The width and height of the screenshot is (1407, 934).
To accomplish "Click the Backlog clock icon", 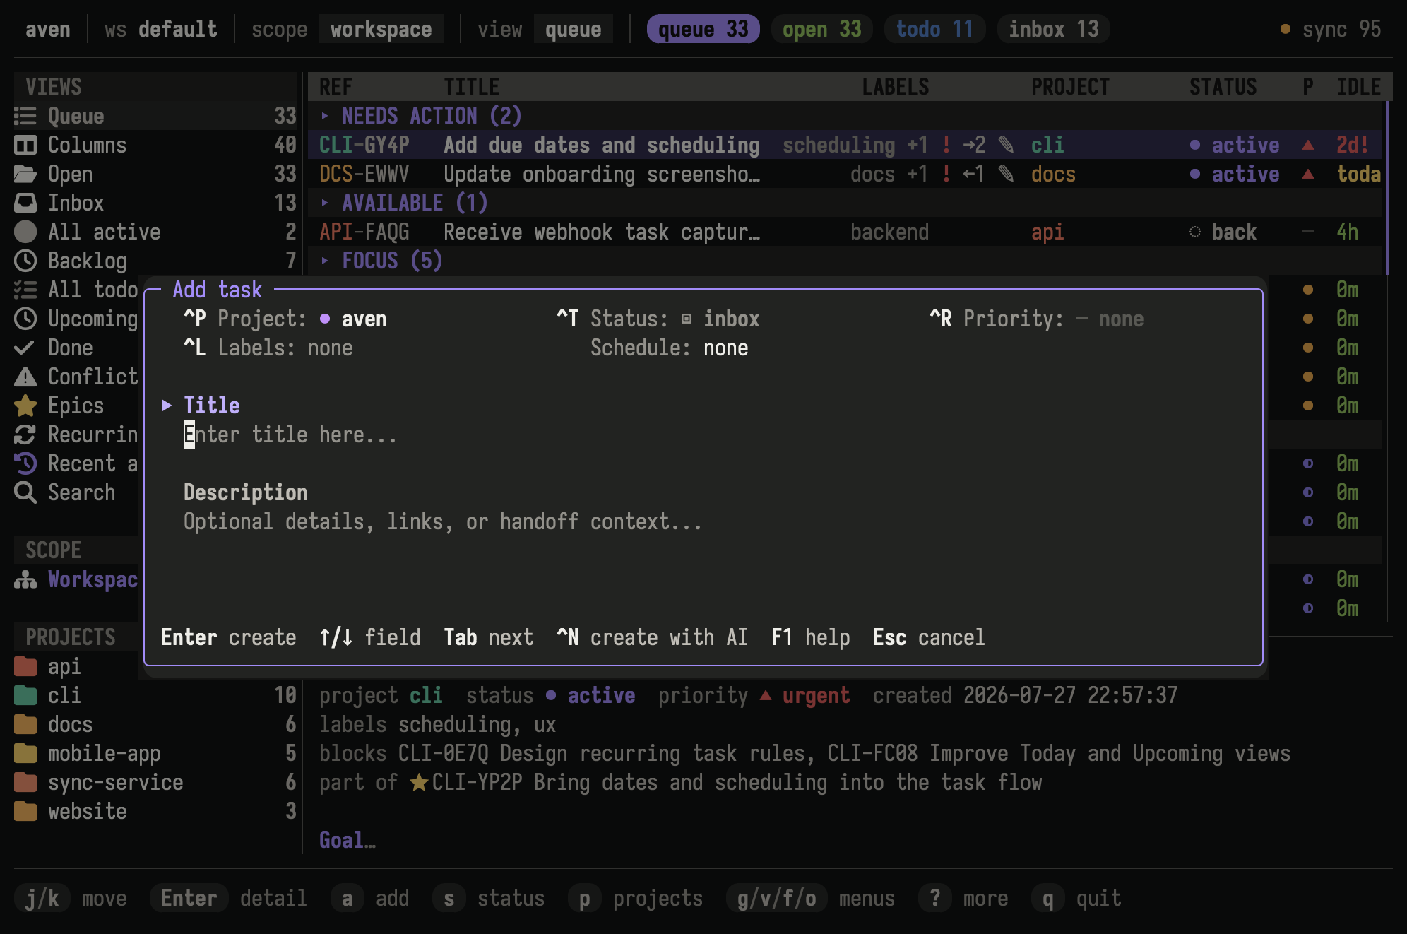I will 25,261.
